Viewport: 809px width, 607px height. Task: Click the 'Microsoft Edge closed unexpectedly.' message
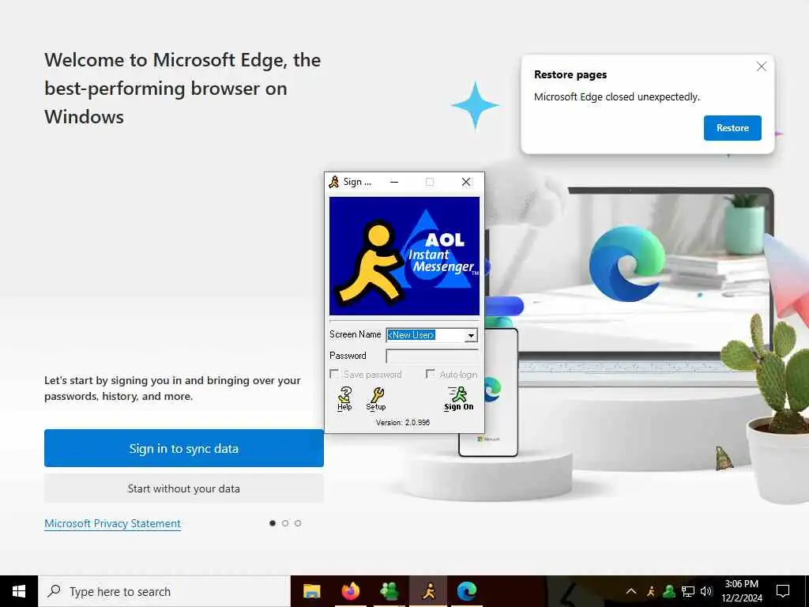click(616, 97)
